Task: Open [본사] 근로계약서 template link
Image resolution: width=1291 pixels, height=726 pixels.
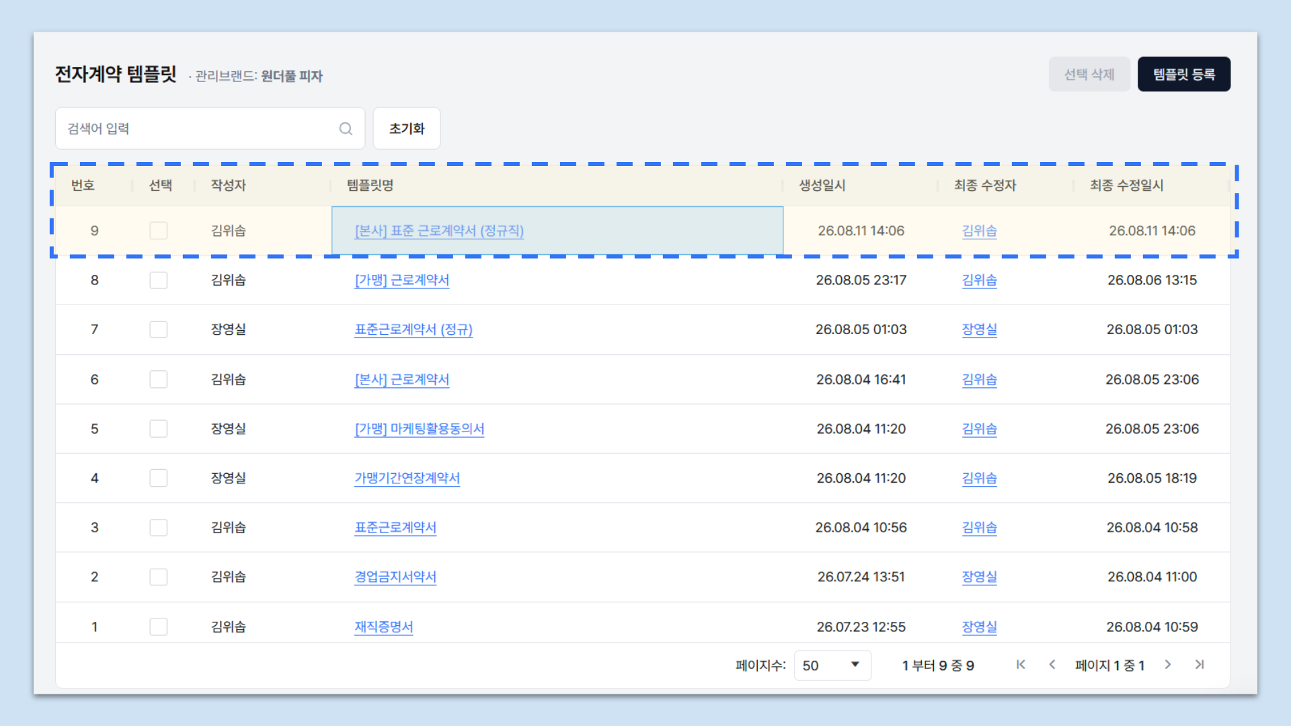Action: (x=402, y=379)
